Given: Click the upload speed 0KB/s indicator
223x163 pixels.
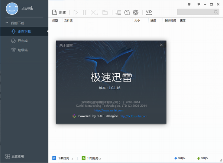Looking at the screenshot, I should (203, 158).
